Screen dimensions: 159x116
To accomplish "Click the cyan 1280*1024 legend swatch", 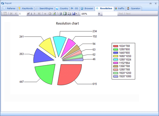I will pyautogui.click(x=116, y=60).
